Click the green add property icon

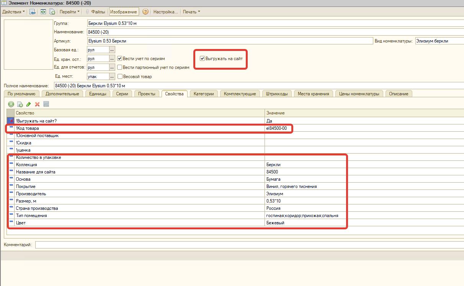click(x=11, y=104)
